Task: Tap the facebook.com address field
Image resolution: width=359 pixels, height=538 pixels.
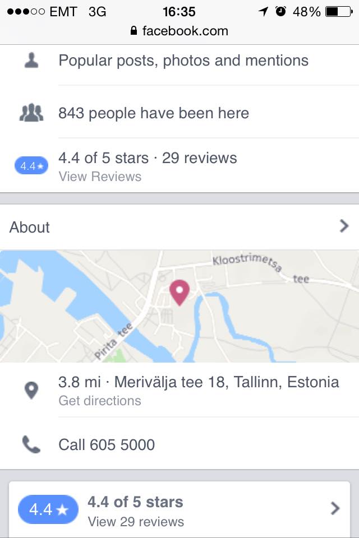Action: click(179, 31)
